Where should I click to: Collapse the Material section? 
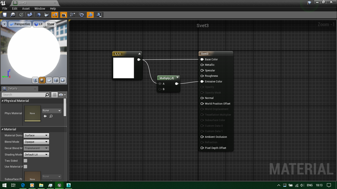[3, 129]
